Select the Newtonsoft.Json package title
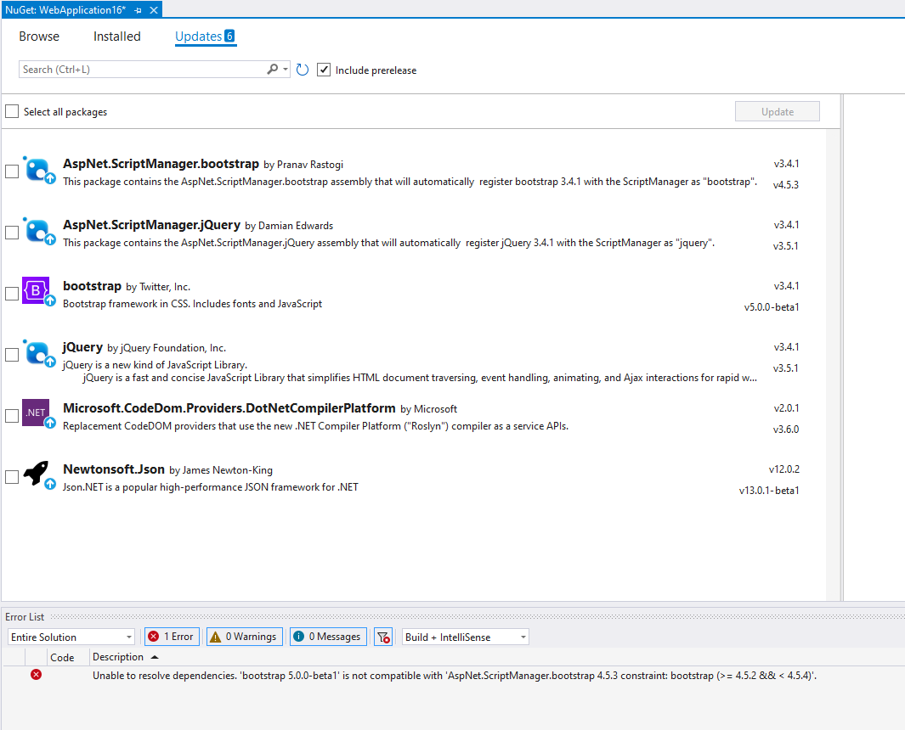 click(x=114, y=469)
